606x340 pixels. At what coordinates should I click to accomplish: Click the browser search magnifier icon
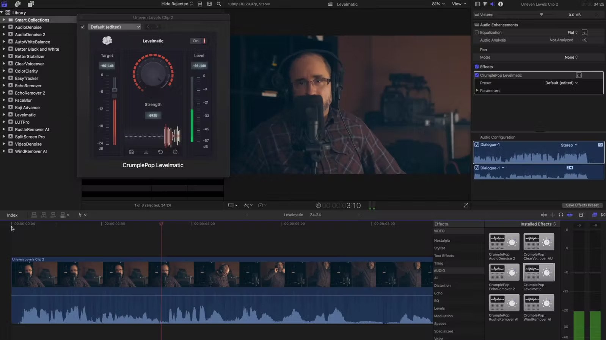(219, 4)
